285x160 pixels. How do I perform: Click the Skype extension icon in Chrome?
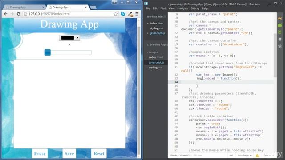(123, 14)
